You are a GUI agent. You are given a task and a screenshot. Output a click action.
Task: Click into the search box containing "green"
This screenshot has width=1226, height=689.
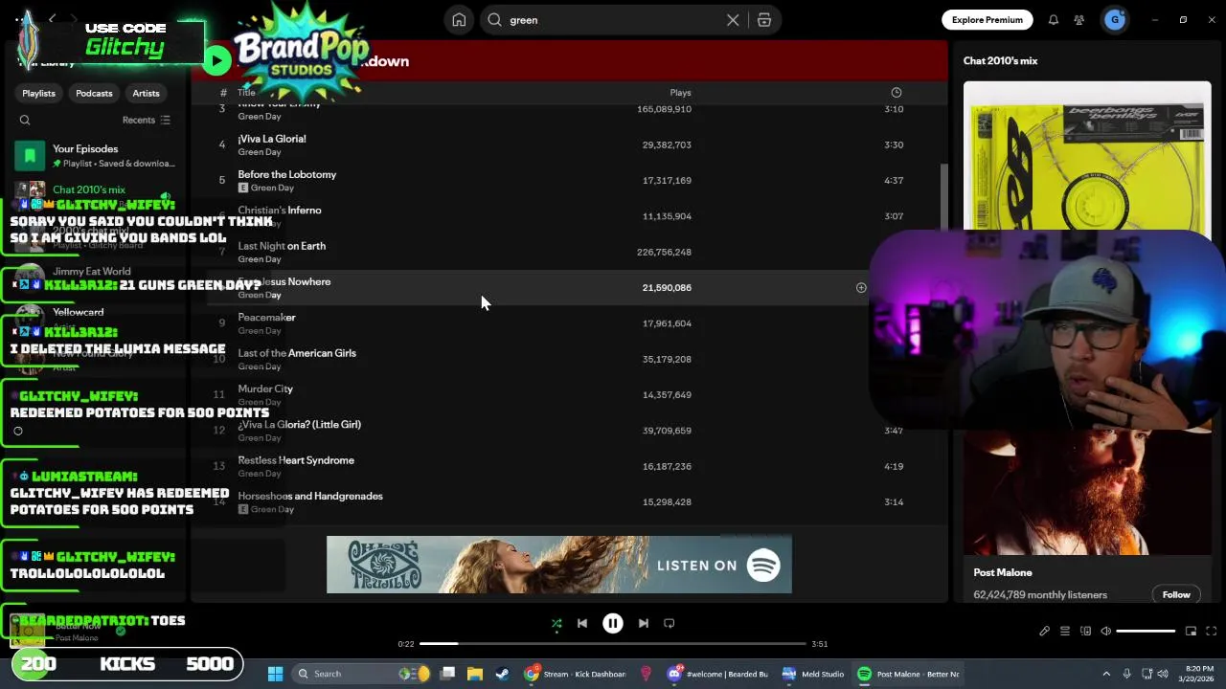coord(613,20)
